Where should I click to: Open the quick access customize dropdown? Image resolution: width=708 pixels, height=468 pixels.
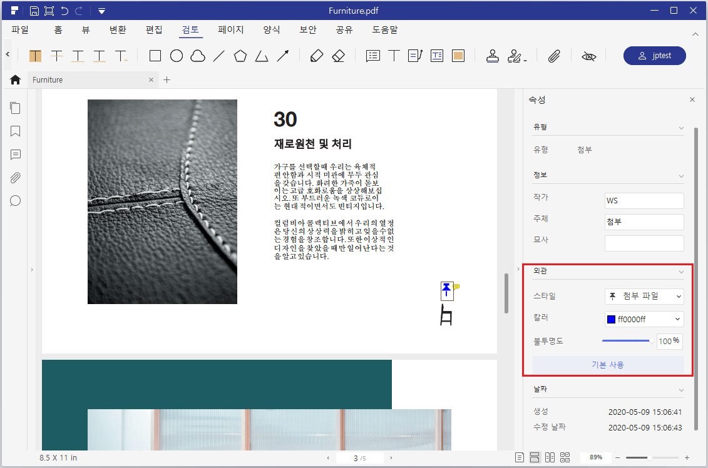click(x=101, y=11)
